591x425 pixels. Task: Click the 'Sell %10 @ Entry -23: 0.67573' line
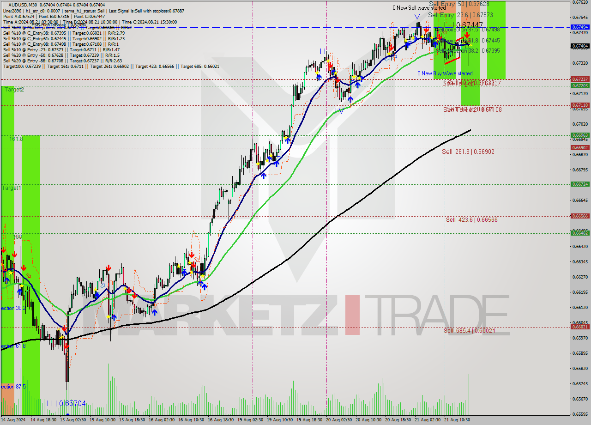(x=61, y=49)
